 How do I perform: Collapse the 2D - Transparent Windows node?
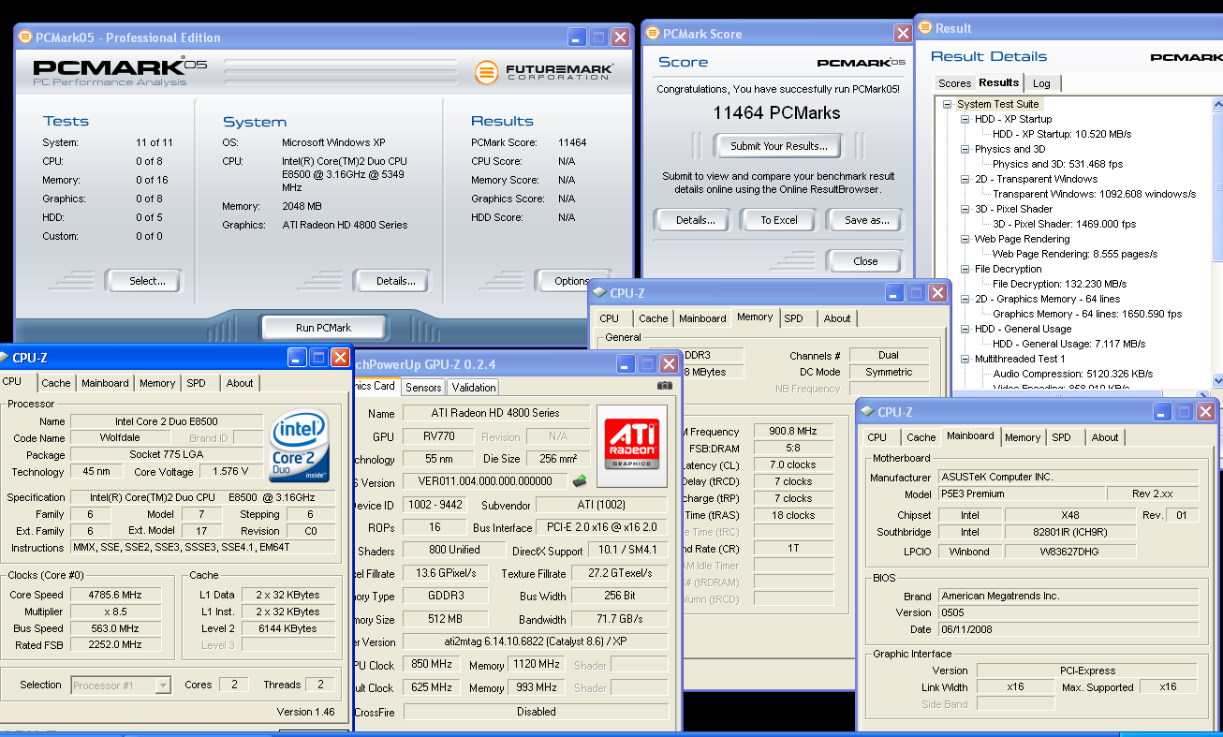pyautogui.click(x=965, y=179)
